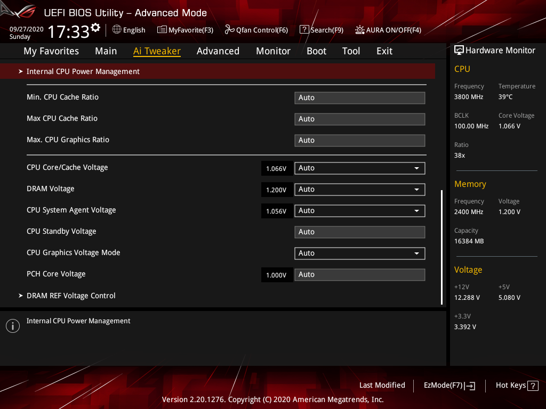Select the Ai Tweaker tab
Viewport: 546px width, 409px height.
coord(157,51)
